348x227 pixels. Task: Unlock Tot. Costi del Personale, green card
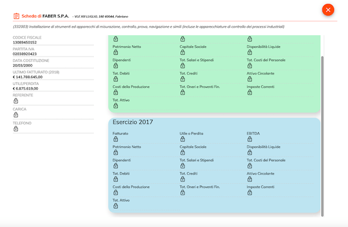click(x=249, y=65)
